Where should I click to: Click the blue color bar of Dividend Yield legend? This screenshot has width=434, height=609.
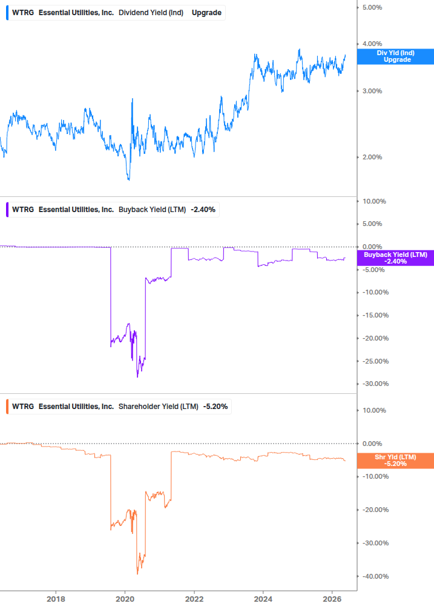coord(7,13)
